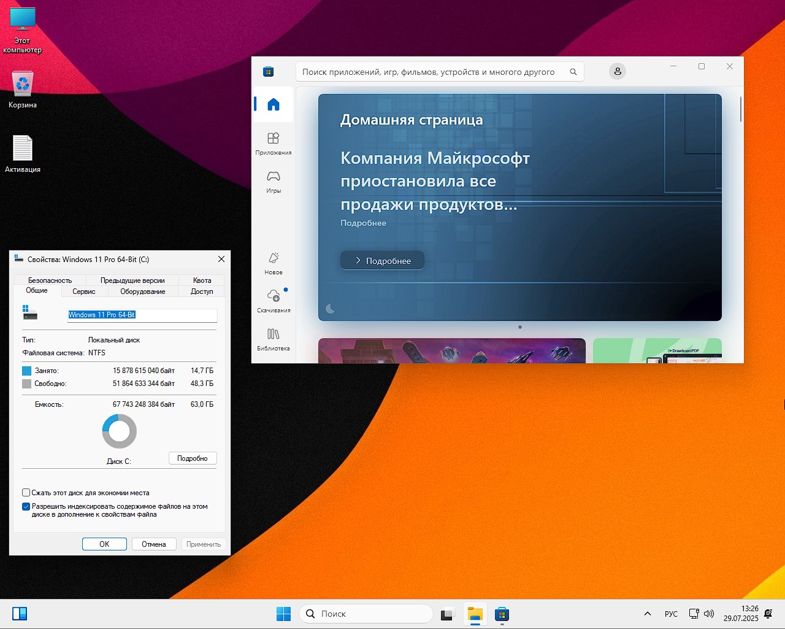Uncheck the file content indexing checkbox
The width and height of the screenshot is (785, 629).
pyautogui.click(x=26, y=507)
